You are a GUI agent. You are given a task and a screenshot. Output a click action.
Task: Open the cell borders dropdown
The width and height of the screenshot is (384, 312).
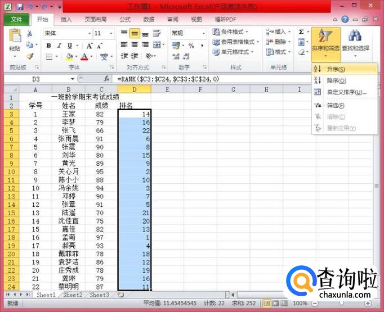pyautogui.click(x=56, y=57)
